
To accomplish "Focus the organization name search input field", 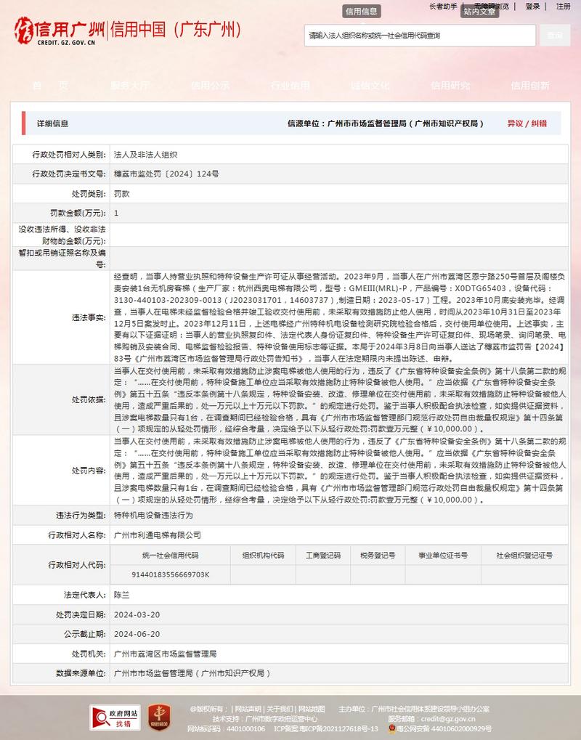I will [x=420, y=36].
